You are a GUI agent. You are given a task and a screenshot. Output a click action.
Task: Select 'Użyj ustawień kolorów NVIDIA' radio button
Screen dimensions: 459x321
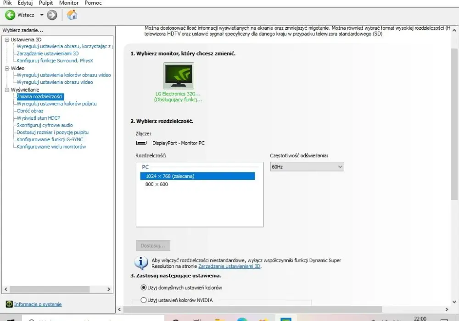pos(143,300)
